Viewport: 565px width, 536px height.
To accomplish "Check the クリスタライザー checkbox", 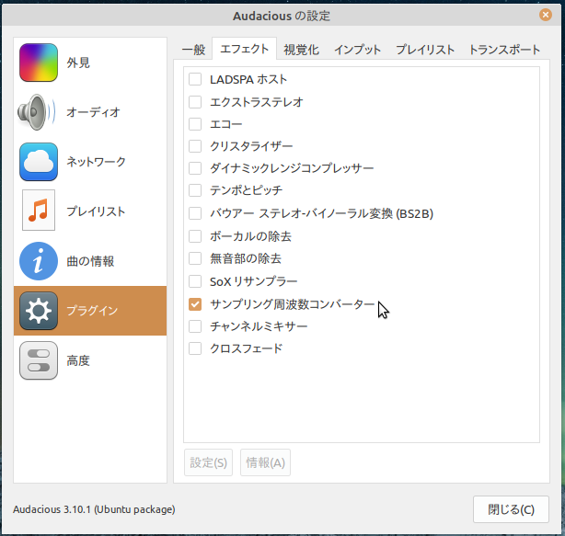I will pos(195,146).
